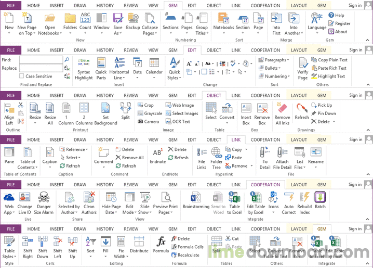Click the Brainstorming icon
The width and height of the screenshot is (373, 268).
[x=196, y=197]
